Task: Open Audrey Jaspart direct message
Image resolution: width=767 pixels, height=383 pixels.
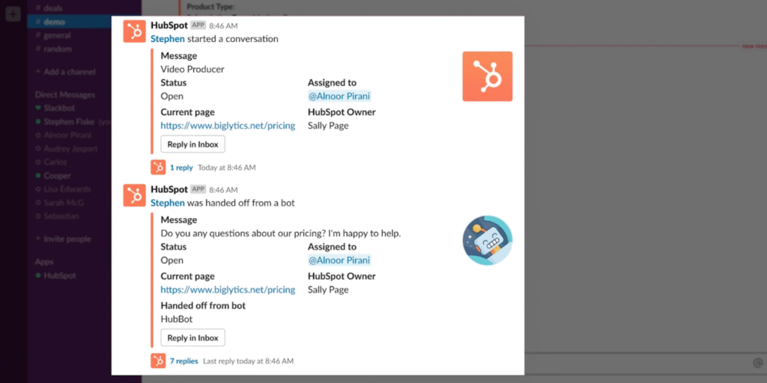Action: (70, 149)
